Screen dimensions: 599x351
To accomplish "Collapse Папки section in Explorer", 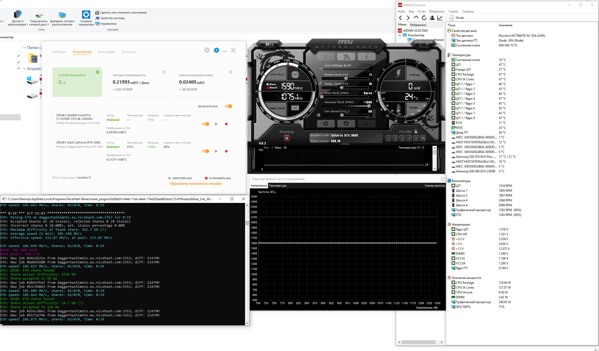I will pos(24,48).
